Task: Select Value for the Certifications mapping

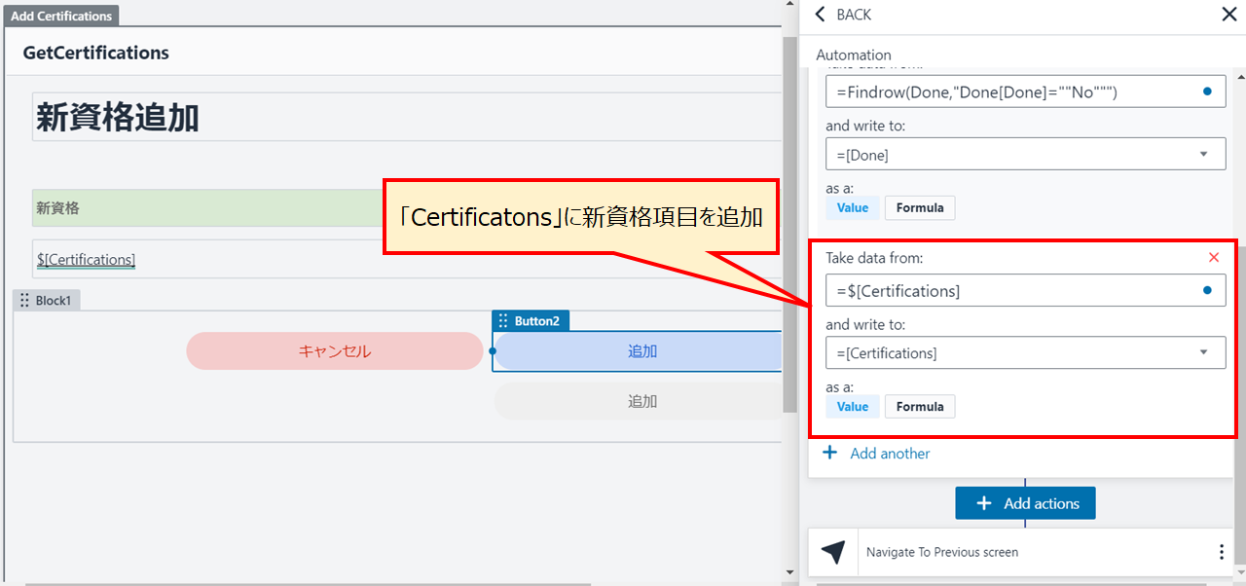Action: (x=853, y=406)
